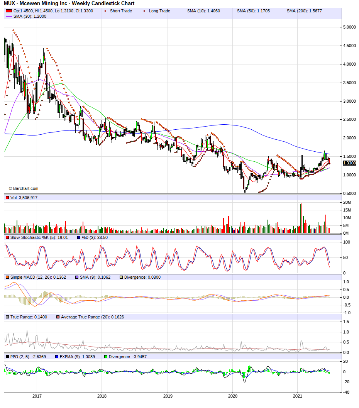The width and height of the screenshot is (359, 408).
Task: Click the '%D (3): 33.50' label
Action: pos(95,237)
